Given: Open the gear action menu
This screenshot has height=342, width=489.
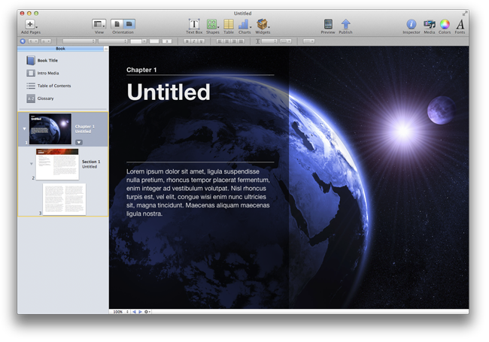Looking at the screenshot, I should click(x=147, y=311).
